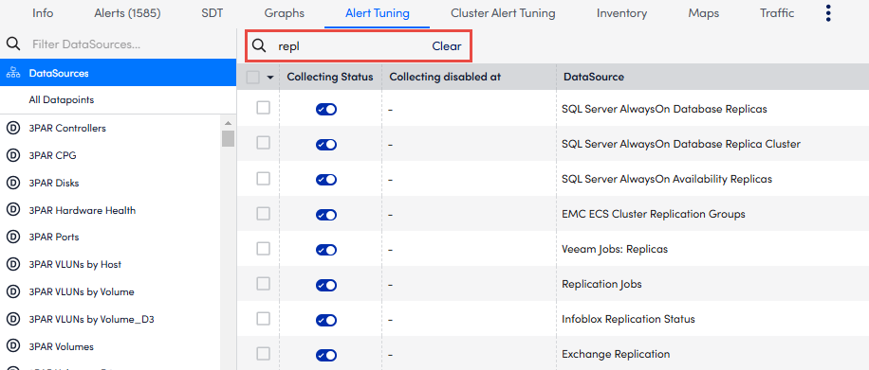Screen dimensions: 869x370
Task: Click the D icon for 3PAR Controllers
Action: click(x=12, y=129)
